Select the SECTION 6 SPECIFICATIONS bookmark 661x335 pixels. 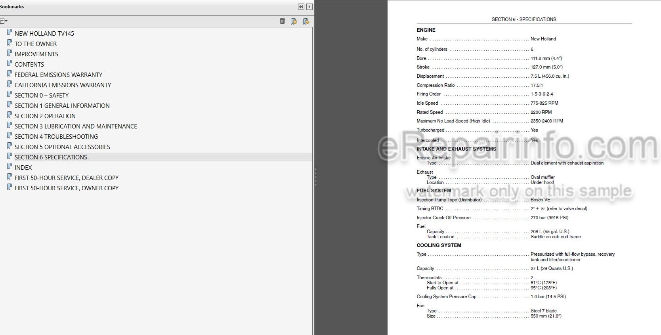coord(51,157)
